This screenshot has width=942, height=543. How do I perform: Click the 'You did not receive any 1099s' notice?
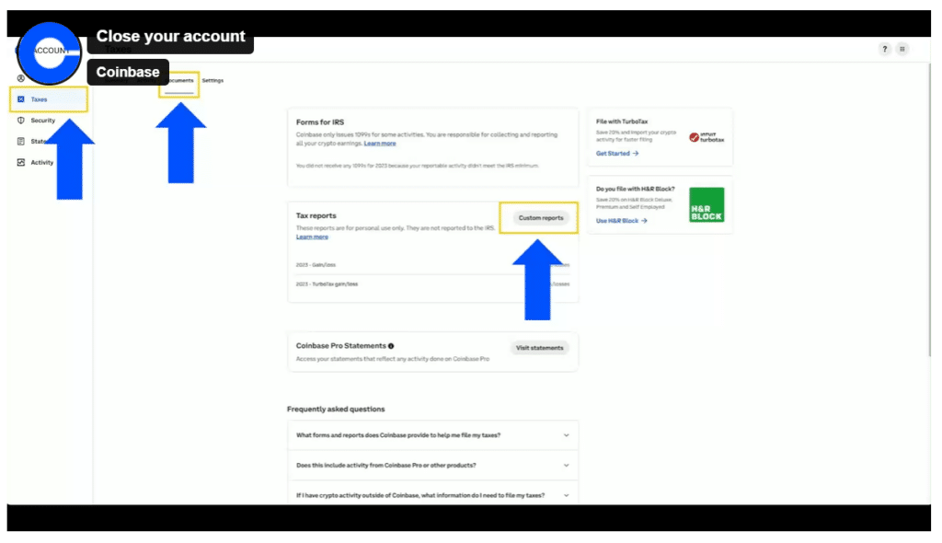click(417, 166)
